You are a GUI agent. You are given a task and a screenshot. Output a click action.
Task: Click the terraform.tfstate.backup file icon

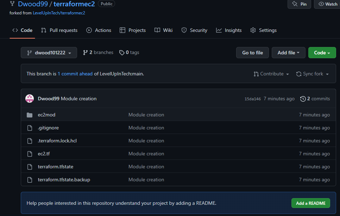[30, 180]
